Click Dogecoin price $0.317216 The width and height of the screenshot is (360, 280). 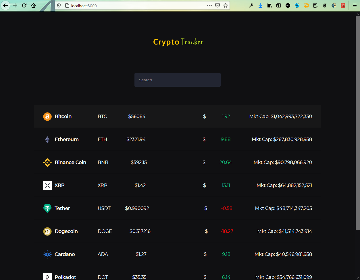[140, 231]
